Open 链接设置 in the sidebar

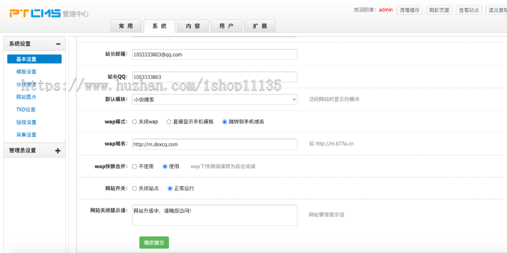[26, 122]
